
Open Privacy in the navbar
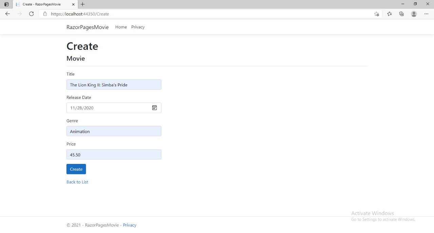[x=138, y=27]
